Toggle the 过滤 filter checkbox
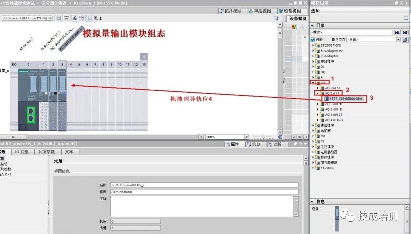The image size is (411, 234). click(313, 40)
